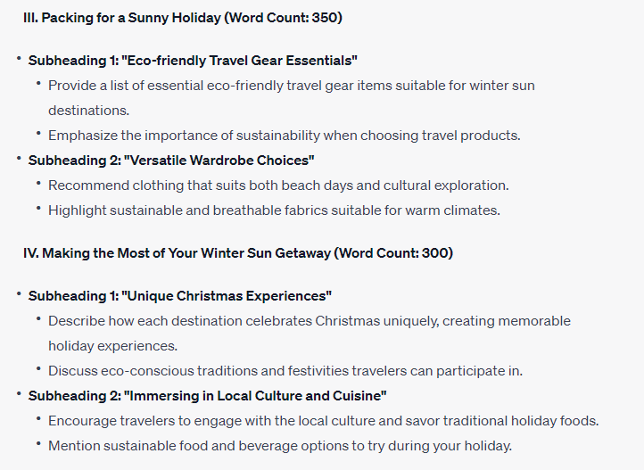Click the line mentioning sustainable food and beverage
Image resolution: width=644 pixels, height=470 pixels.
point(280,446)
